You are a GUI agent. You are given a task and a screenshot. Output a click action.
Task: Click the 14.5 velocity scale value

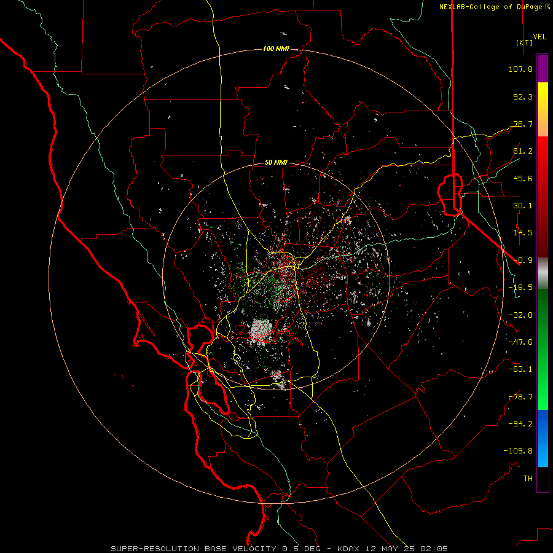(x=523, y=233)
